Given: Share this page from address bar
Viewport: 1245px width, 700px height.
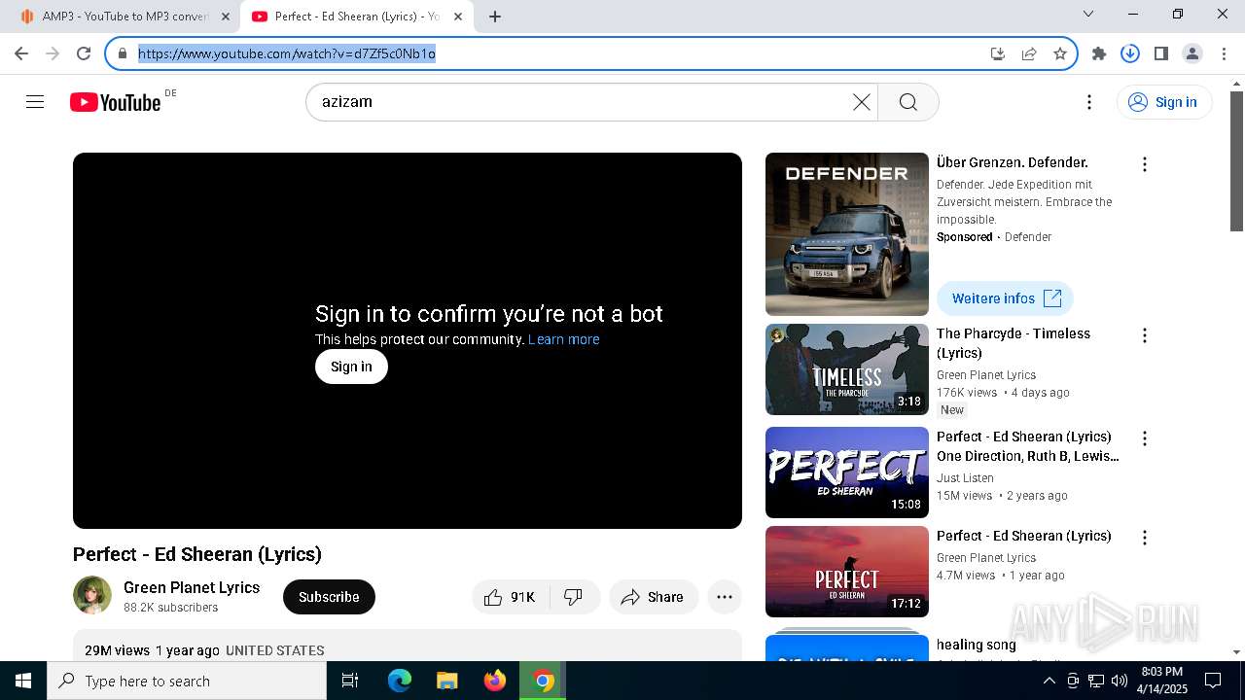Looking at the screenshot, I should 1029,53.
